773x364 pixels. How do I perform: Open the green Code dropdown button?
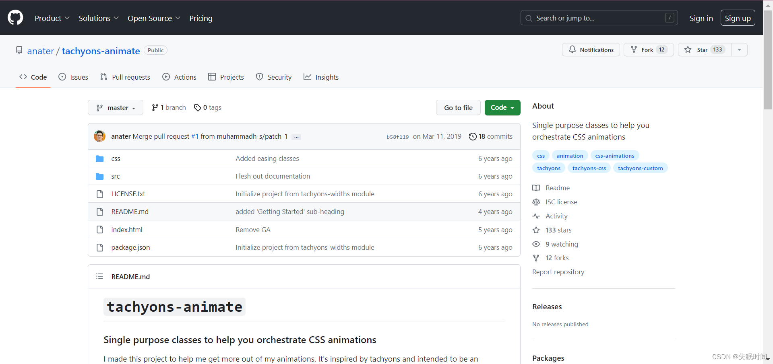click(x=502, y=107)
